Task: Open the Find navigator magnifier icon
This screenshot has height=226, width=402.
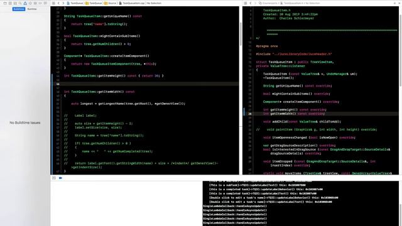Action: click(20, 3)
